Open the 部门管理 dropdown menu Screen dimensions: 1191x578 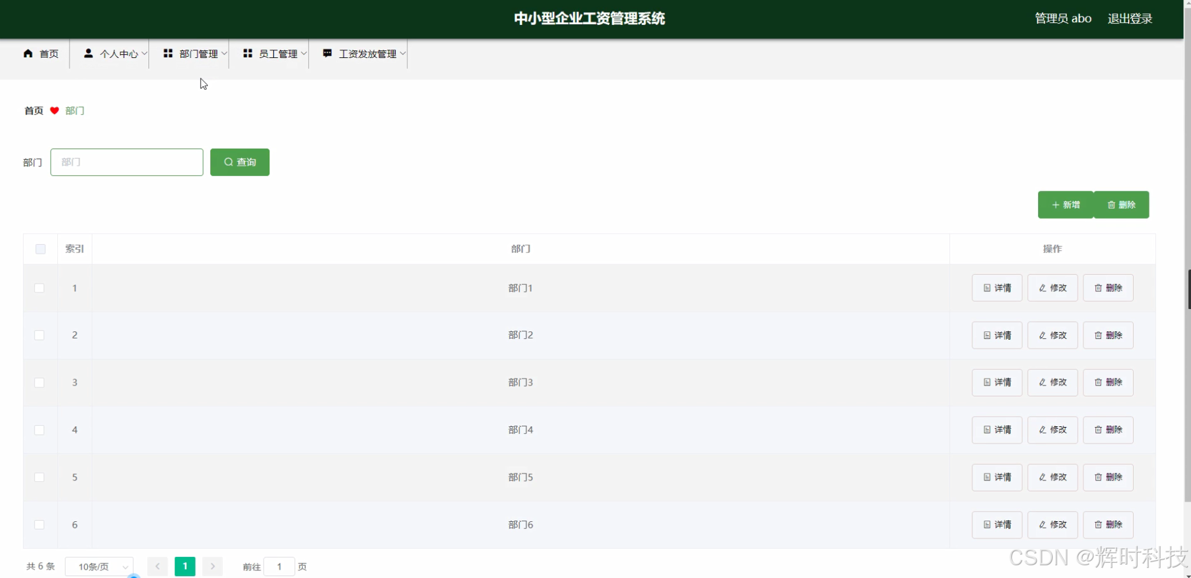198,54
